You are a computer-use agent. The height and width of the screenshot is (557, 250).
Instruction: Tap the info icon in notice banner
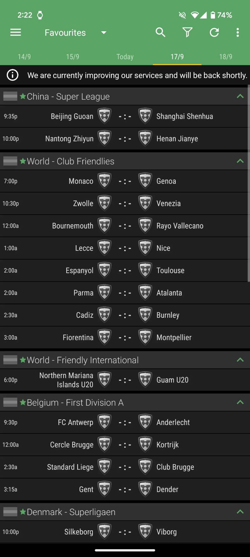(12, 75)
